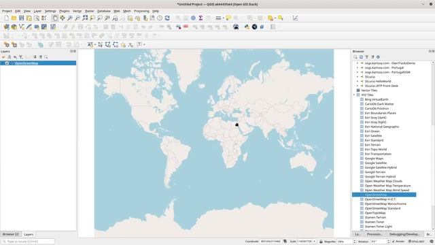Select the Zoom In magnifier tool
Viewport: 435px width, 245px height.
[70, 18]
